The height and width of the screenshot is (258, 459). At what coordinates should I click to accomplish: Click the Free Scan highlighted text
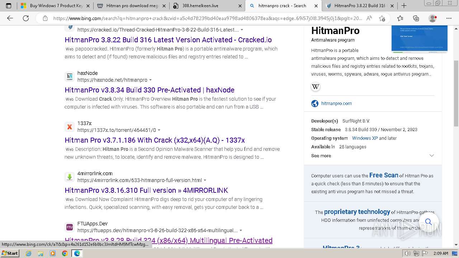tap(384, 175)
